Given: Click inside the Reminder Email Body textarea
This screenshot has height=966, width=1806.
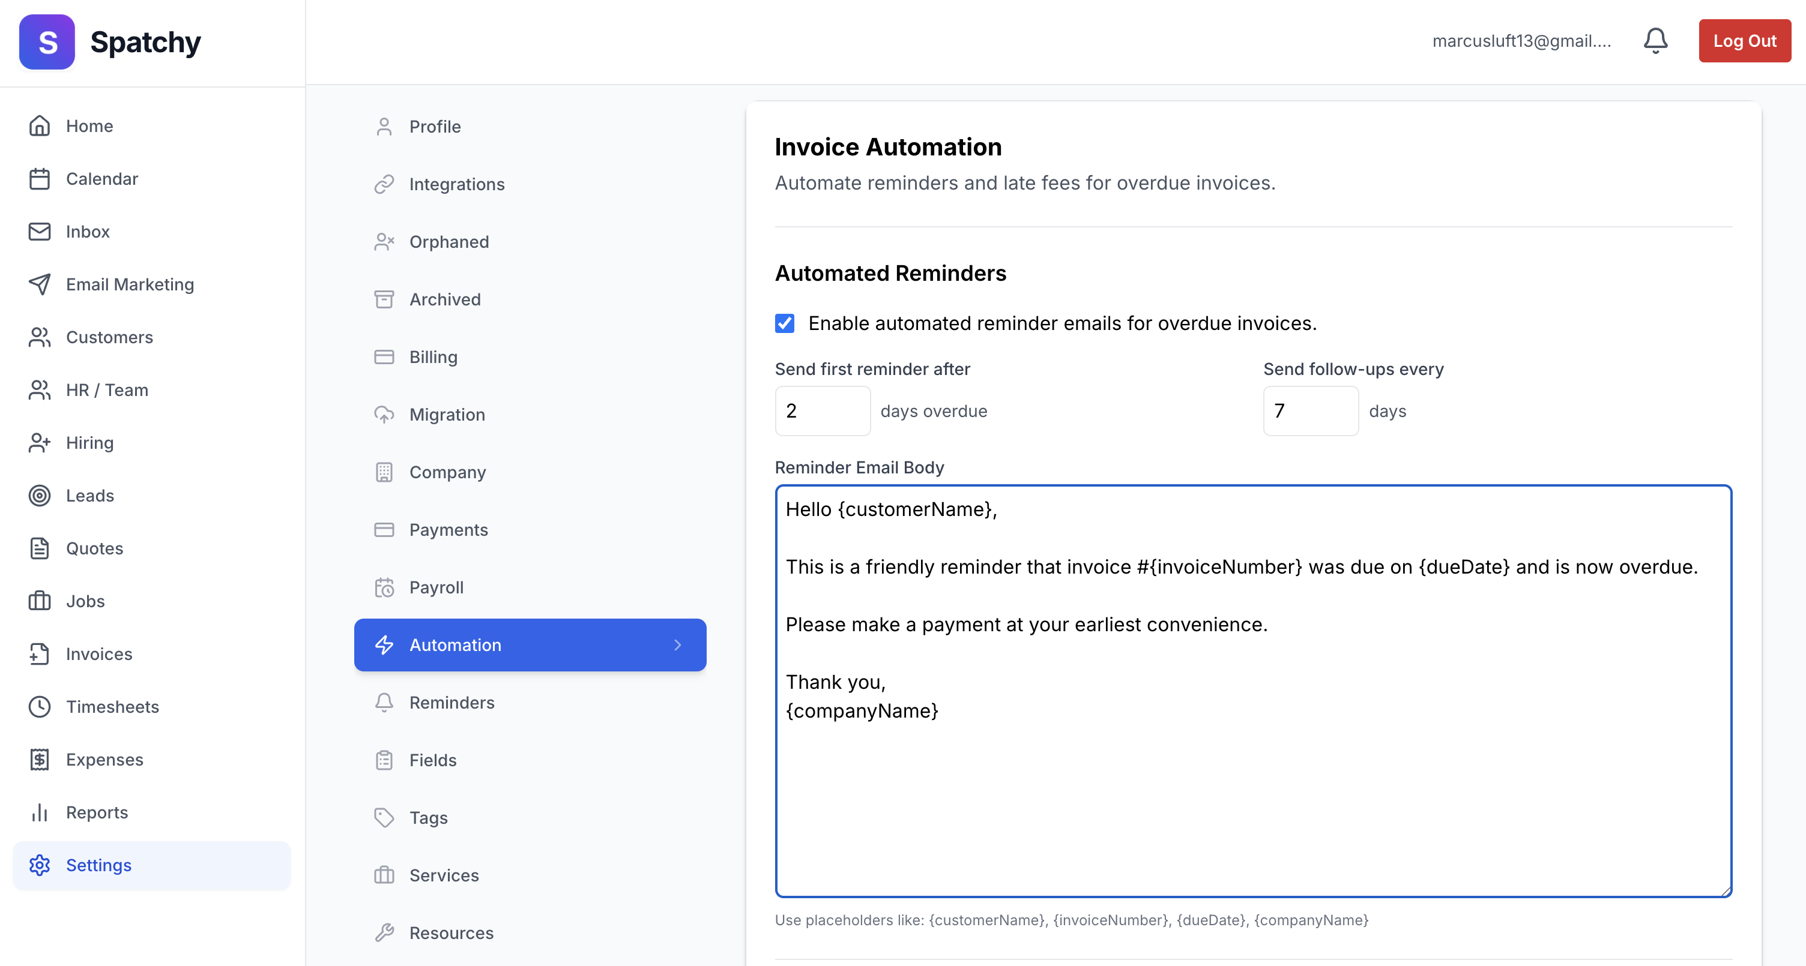Looking at the screenshot, I should pyautogui.click(x=1253, y=691).
